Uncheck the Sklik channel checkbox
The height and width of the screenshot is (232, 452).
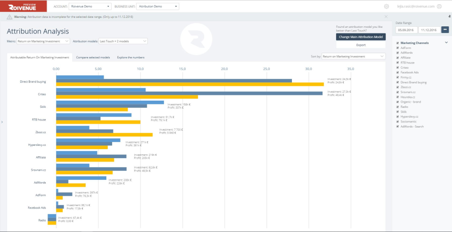(x=398, y=112)
